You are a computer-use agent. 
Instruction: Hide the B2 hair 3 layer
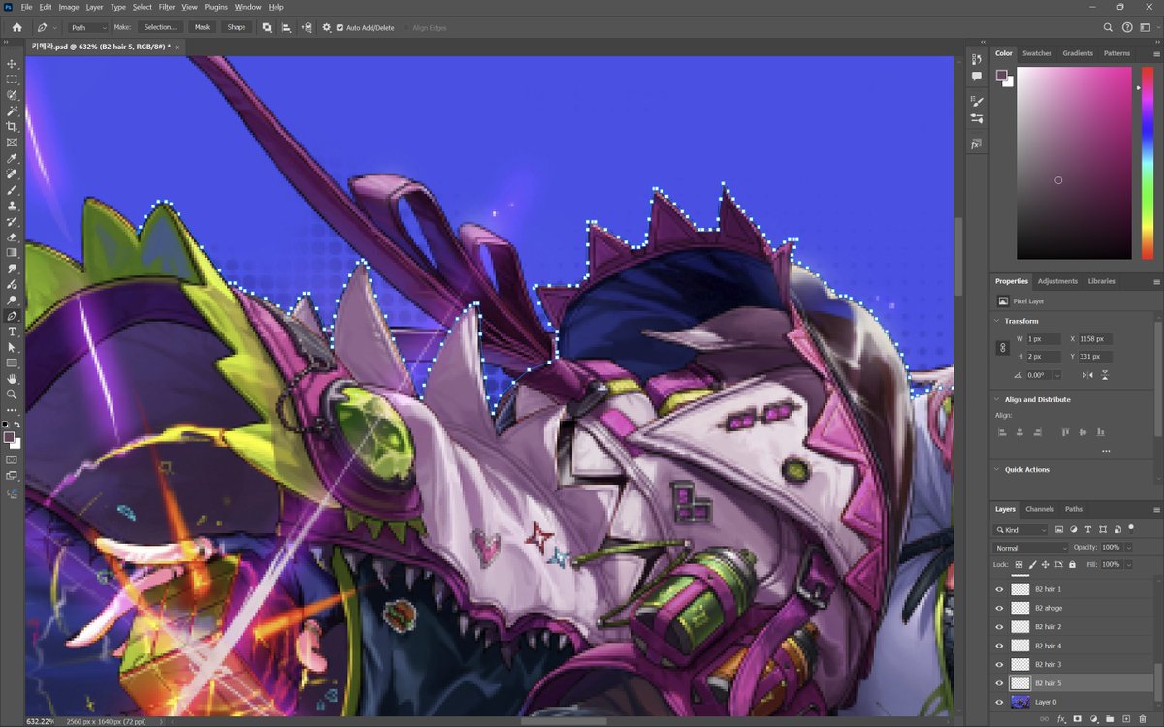(x=999, y=664)
